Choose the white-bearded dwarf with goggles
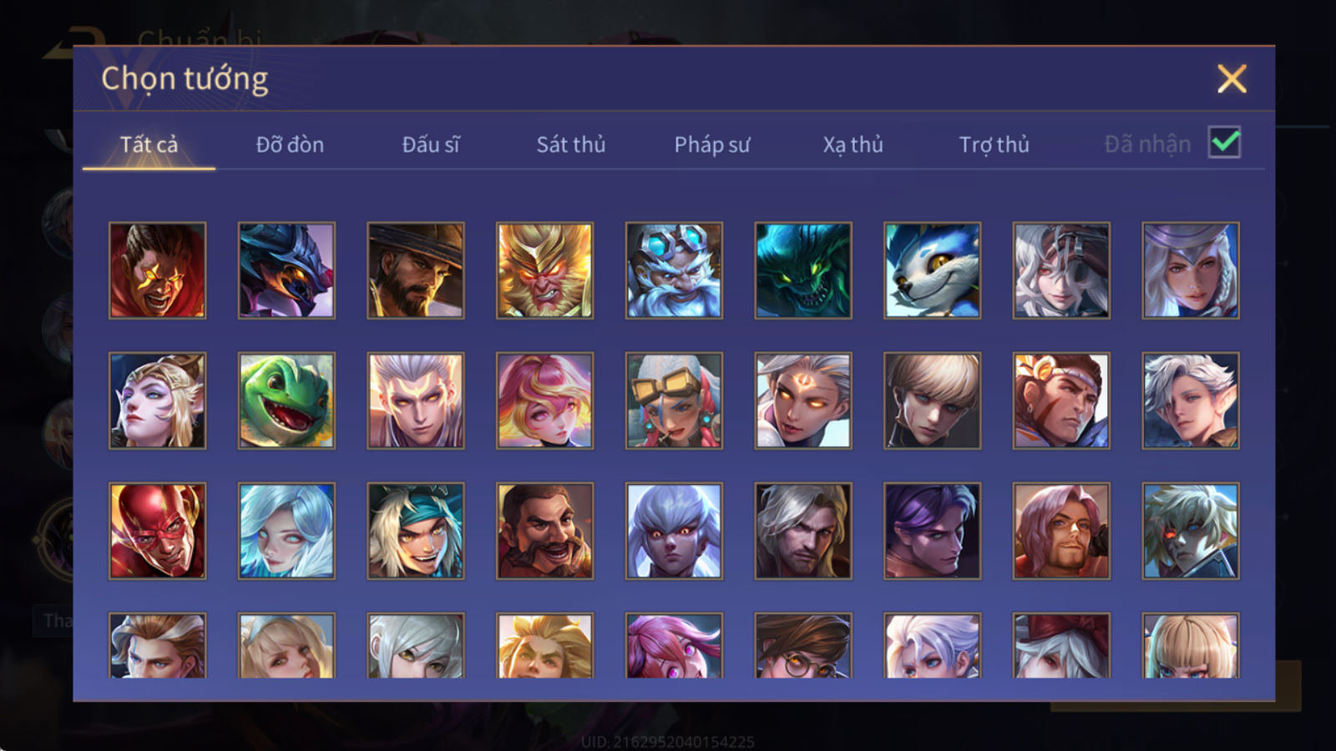 [x=674, y=270]
